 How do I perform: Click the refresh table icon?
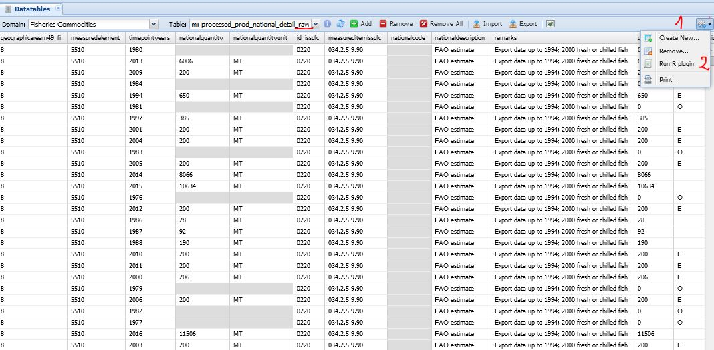coord(340,23)
